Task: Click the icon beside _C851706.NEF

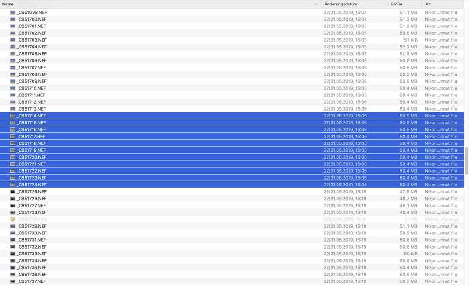Action: [12, 61]
